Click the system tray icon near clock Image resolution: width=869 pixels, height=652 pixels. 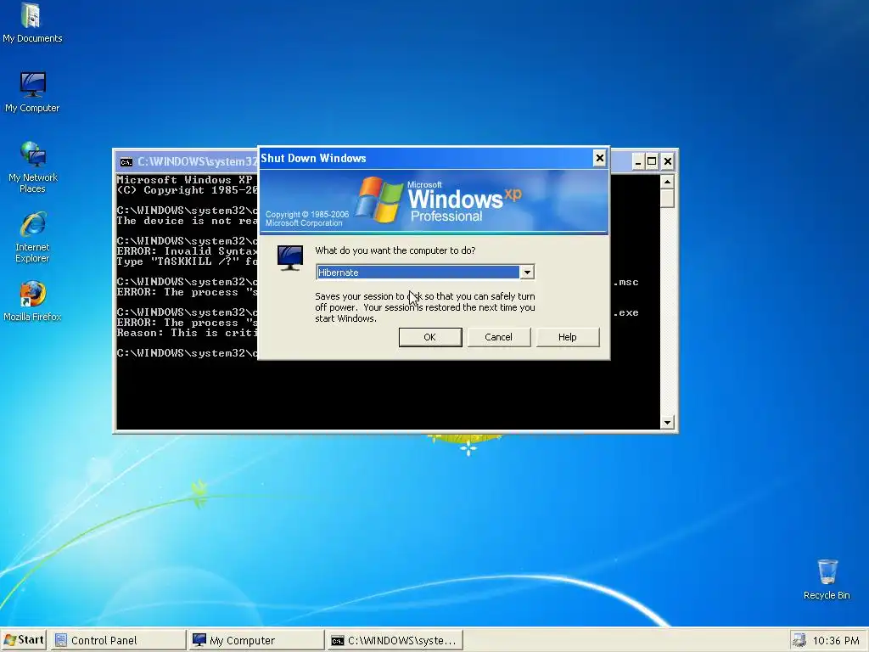[799, 640]
